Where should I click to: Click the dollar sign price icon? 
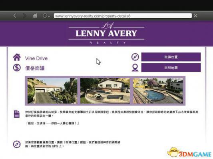tap(17, 68)
